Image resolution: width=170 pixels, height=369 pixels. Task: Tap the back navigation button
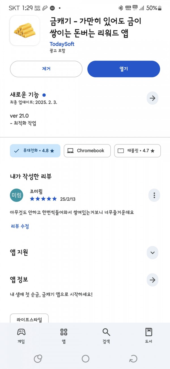pos(133,359)
